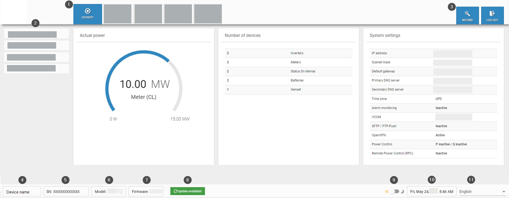Click the Remote Power Control (RPC) row
Image resolution: width=509 pixels, height=198 pixels.
[433, 153]
